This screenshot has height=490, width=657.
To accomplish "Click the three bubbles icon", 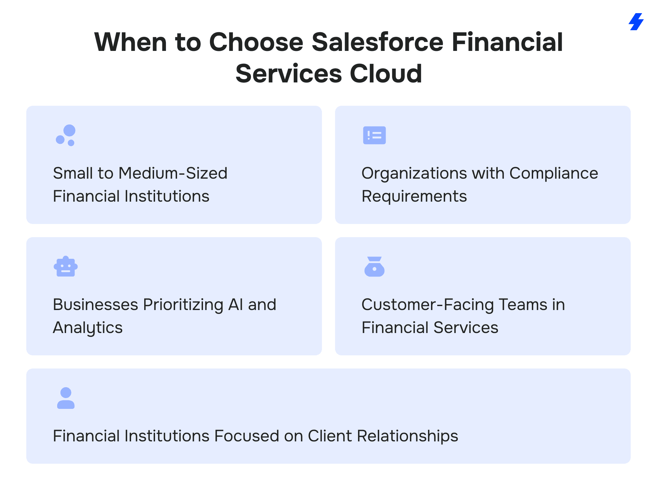I will (66, 135).
